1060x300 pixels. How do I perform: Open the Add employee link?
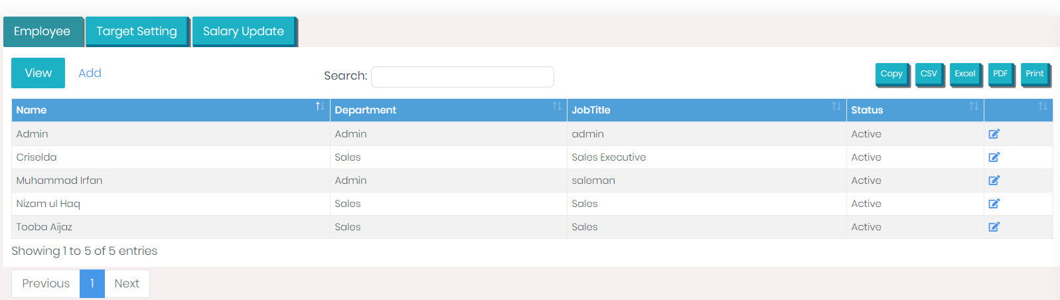pyautogui.click(x=90, y=73)
